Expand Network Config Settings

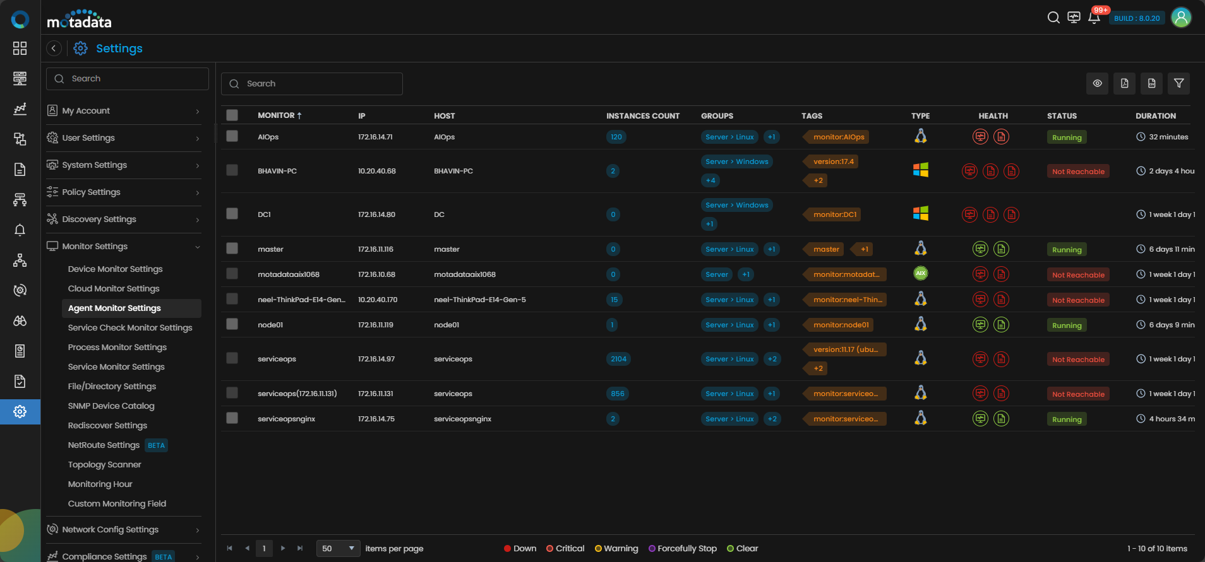click(124, 530)
